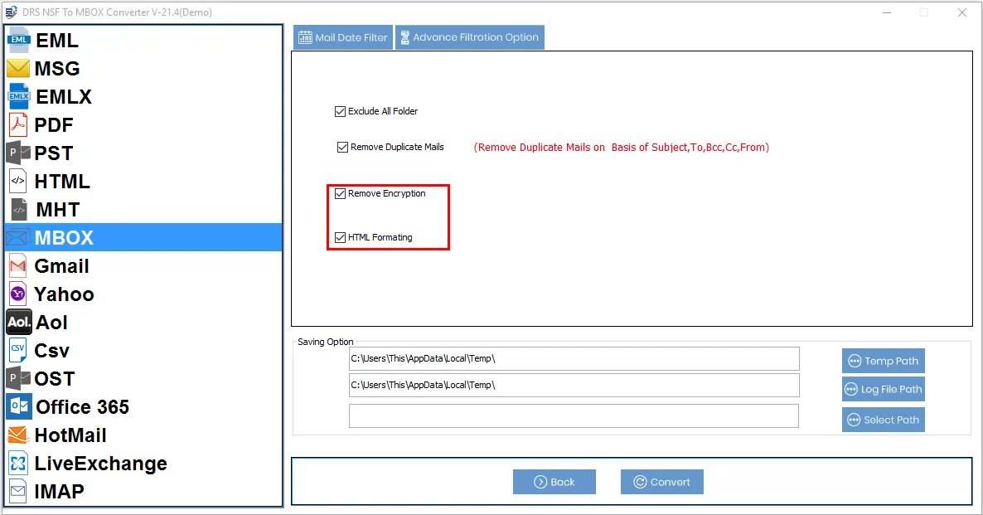
Task: Select Aol label in format list
Action: tap(51, 323)
